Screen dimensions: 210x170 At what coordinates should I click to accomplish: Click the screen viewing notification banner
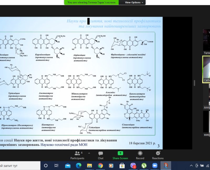91,2
